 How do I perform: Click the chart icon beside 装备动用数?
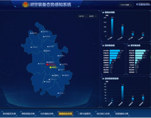[x=103, y=12]
